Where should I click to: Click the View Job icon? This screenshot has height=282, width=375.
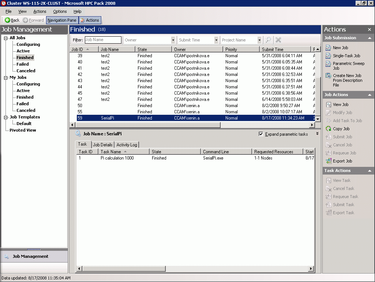click(x=329, y=105)
